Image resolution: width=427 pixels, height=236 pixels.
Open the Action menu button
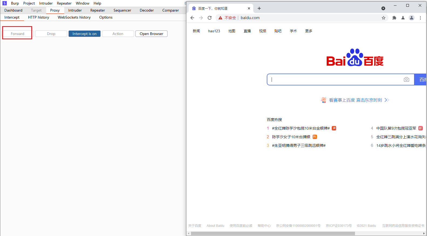[118, 34]
